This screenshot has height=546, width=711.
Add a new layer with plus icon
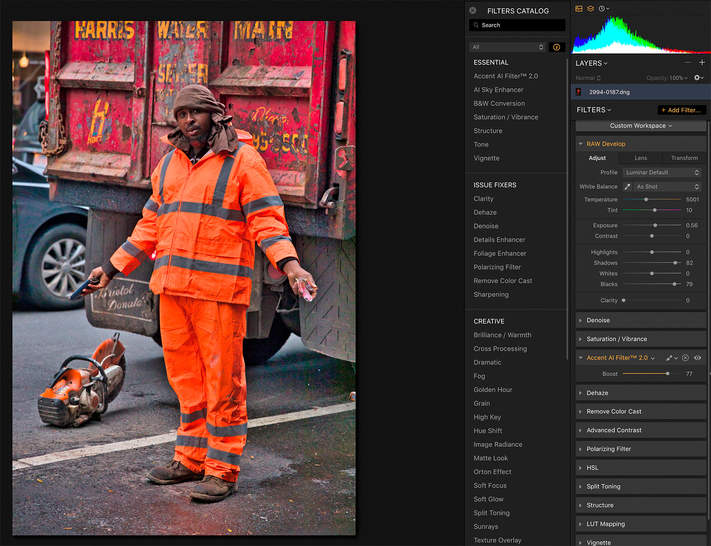click(x=702, y=63)
